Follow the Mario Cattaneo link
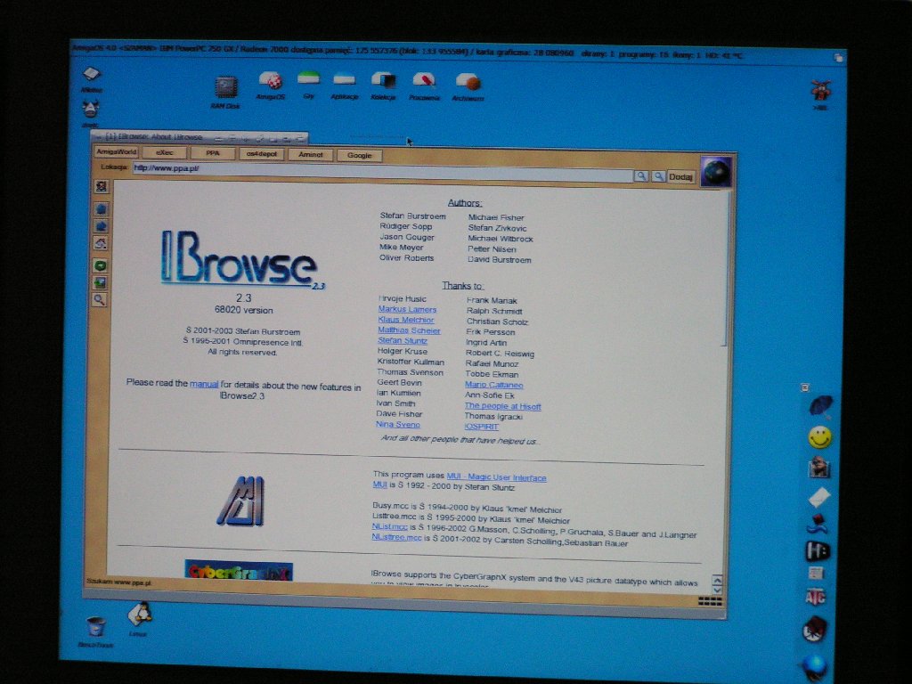Screen dimensions: 912x684 [493, 385]
